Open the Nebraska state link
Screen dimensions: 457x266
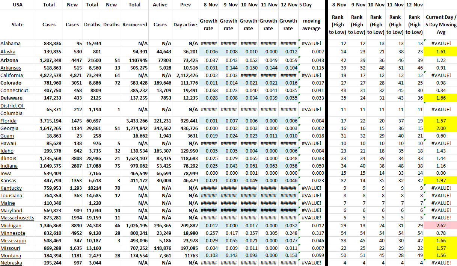pyautogui.click(x=11, y=263)
